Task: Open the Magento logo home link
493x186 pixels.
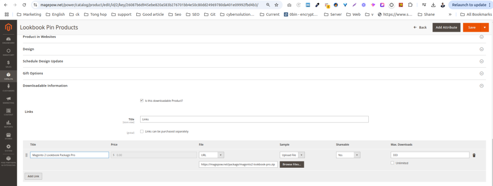Action: pos(8,28)
